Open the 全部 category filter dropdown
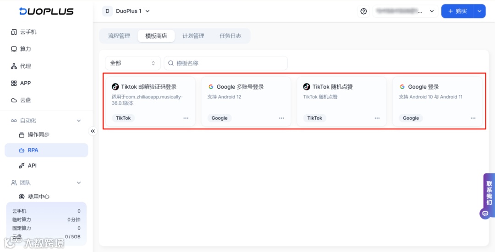This screenshot has height=252, width=495. (132, 63)
